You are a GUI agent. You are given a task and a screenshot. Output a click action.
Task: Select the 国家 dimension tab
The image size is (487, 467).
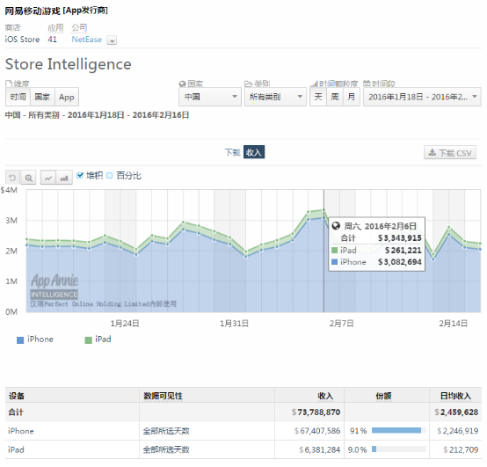(x=42, y=97)
